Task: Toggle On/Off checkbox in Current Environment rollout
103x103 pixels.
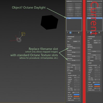Action: 88,39
